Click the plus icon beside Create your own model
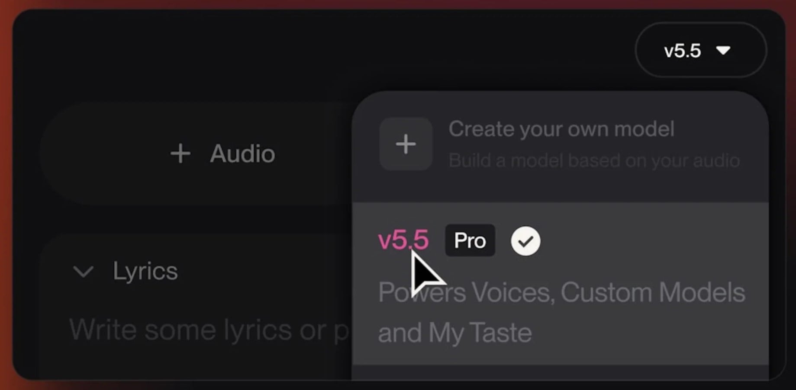Viewport: 796px width, 390px height. pyautogui.click(x=406, y=144)
